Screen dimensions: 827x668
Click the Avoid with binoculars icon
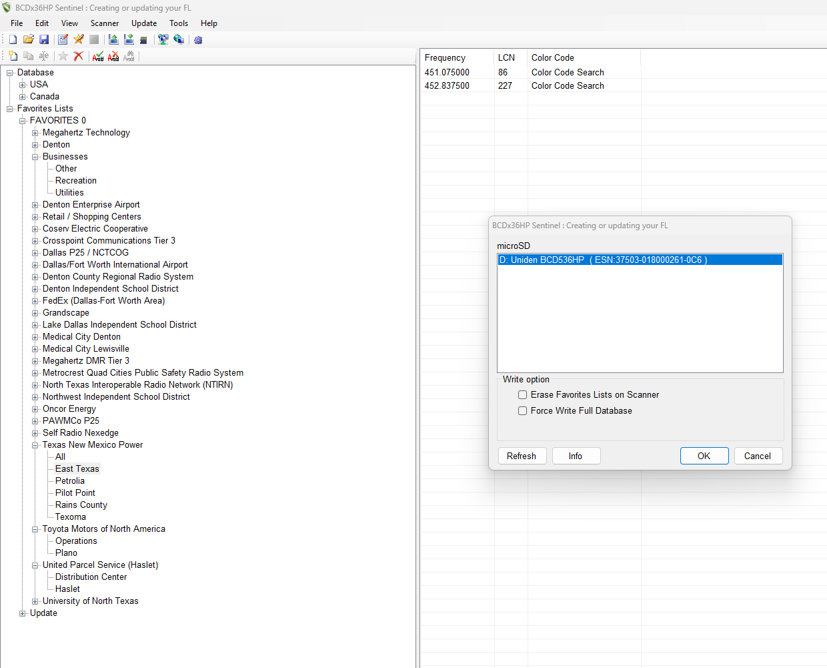tap(129, 56)
